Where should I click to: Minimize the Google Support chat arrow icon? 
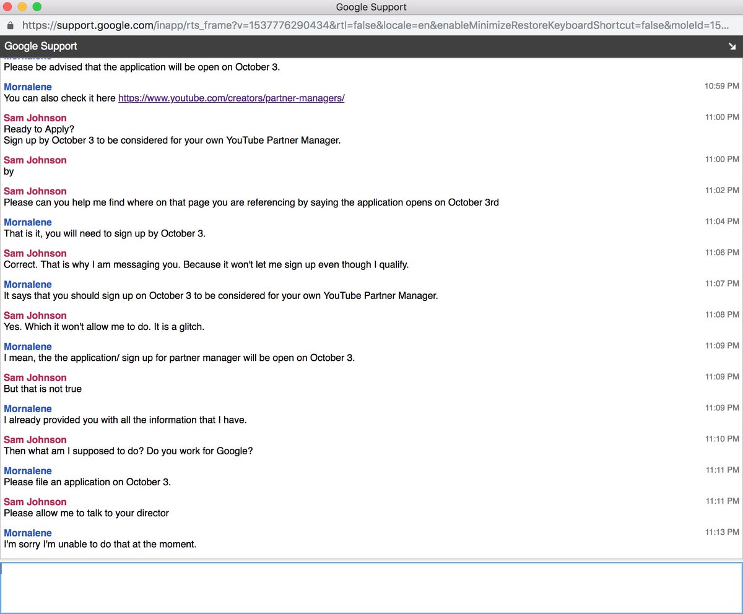point(732,46)
